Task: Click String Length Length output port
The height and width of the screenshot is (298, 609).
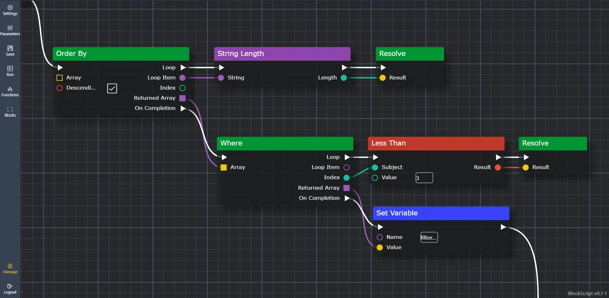Action: point(344,78)
